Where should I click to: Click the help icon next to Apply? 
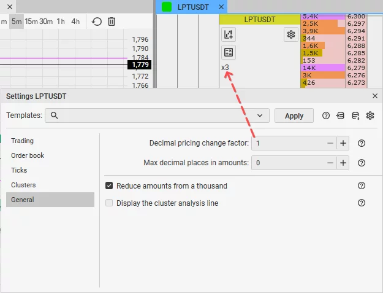pyautogui.click(x=326, y=115)
